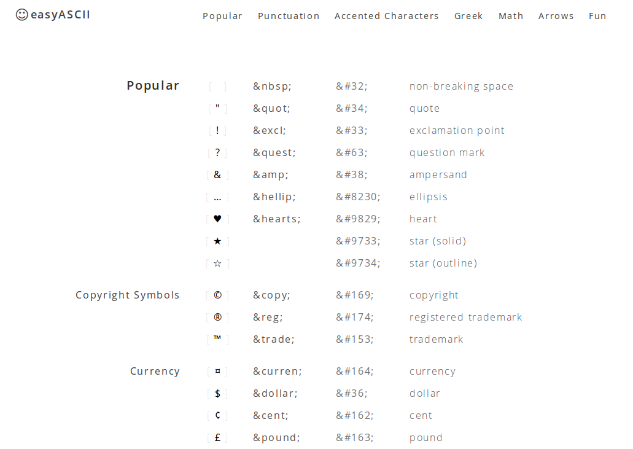
Task: Select the solid star symbol
Action: (217, 241)
